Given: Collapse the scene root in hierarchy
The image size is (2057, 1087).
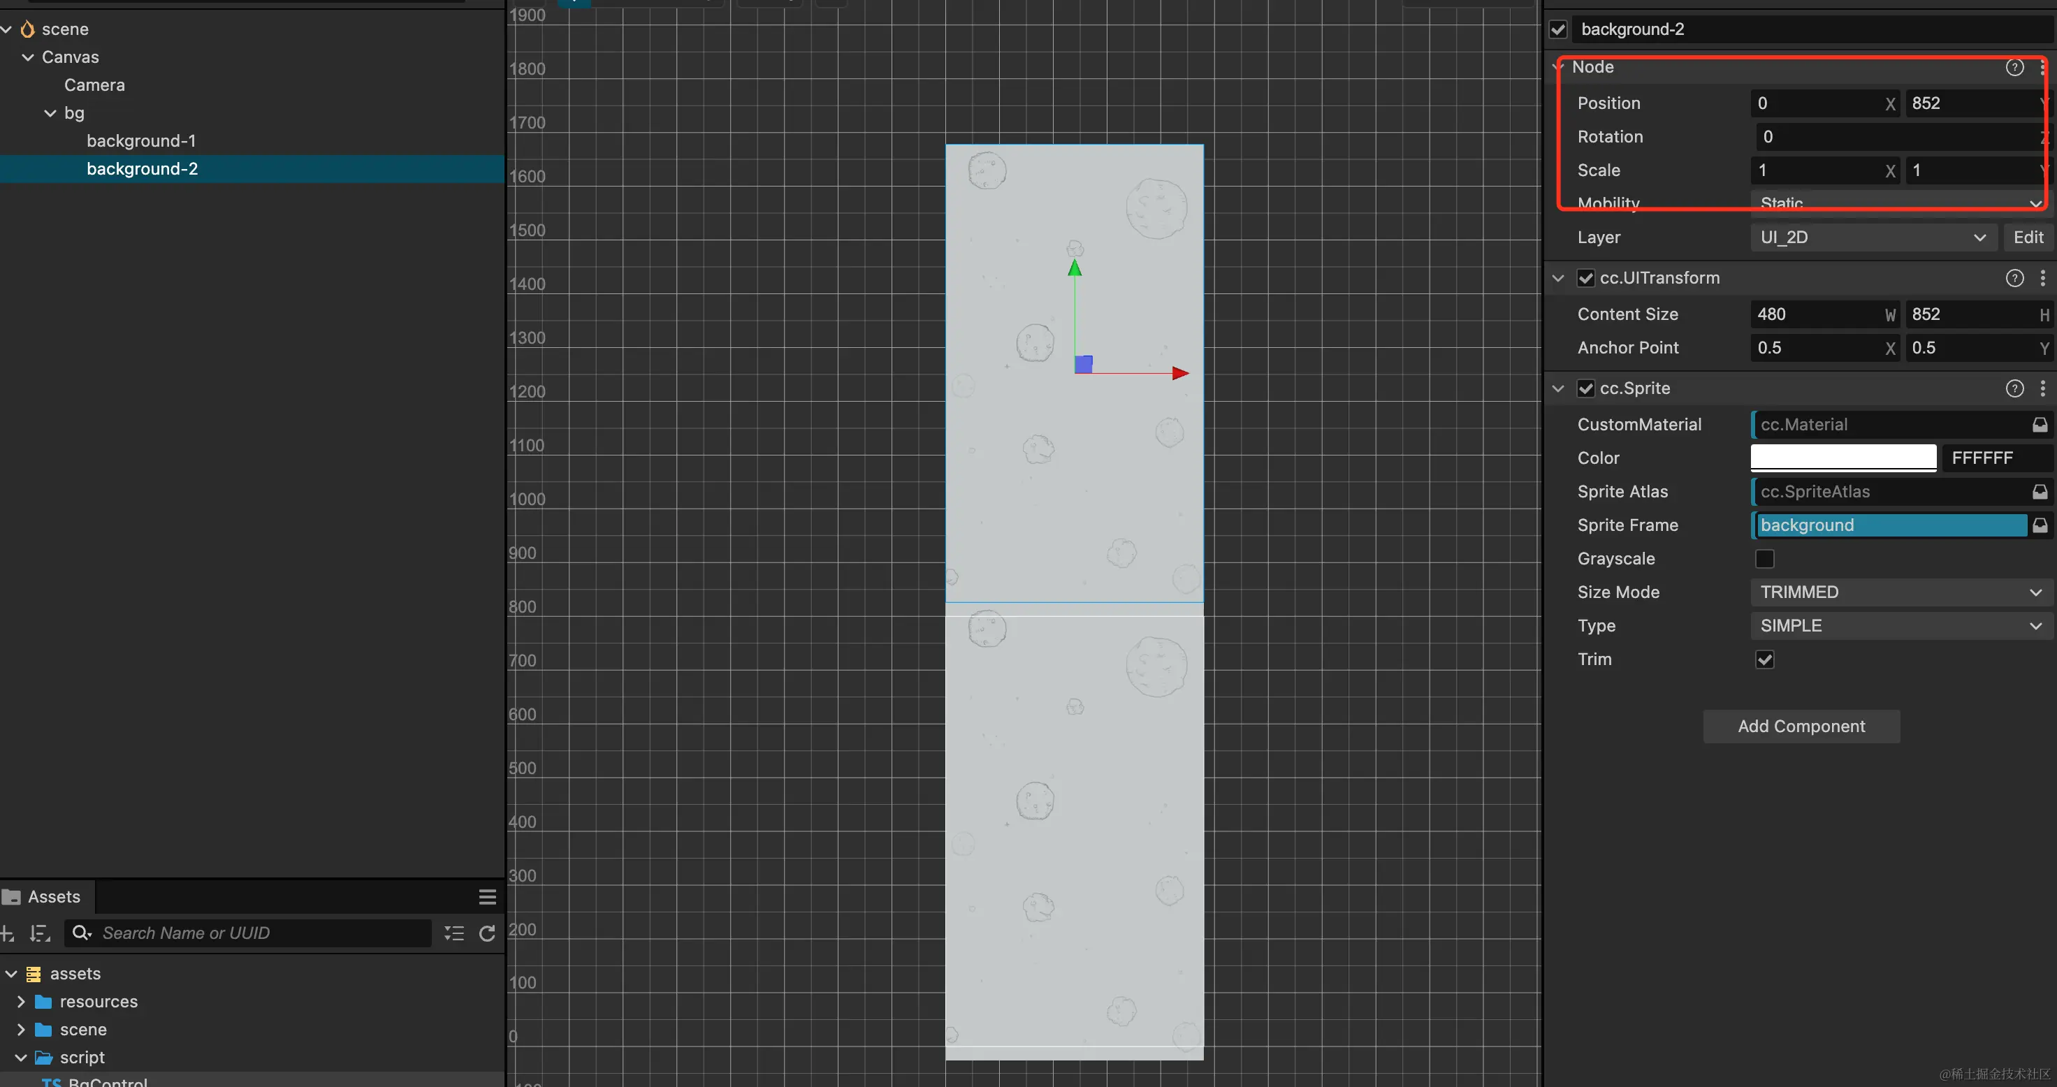Looking at the screenshot, I should [x=6, y=29].
